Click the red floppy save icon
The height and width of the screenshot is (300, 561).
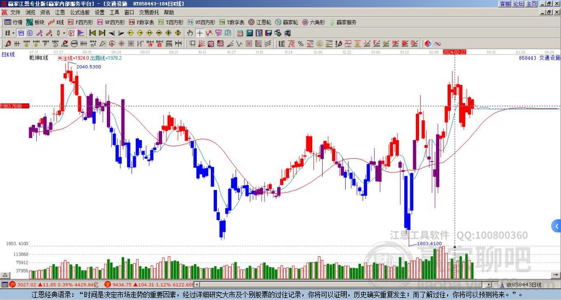tap(268, 33)
